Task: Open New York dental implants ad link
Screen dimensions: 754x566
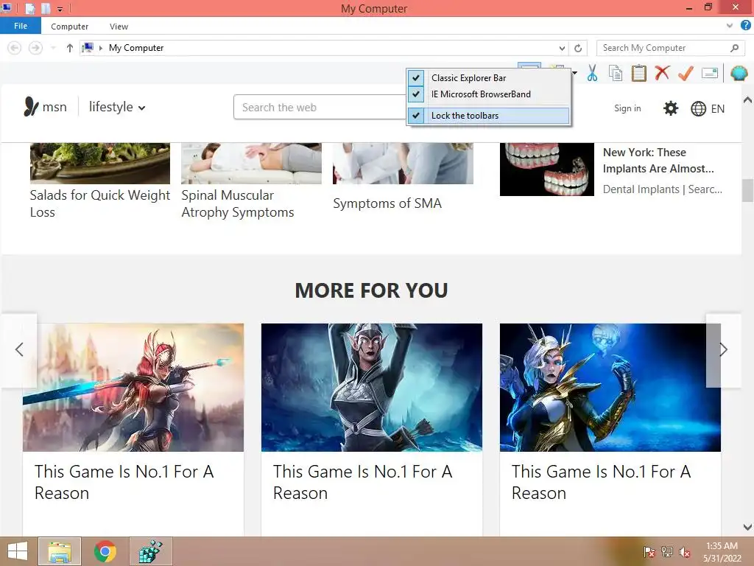Action: point(658,161)
